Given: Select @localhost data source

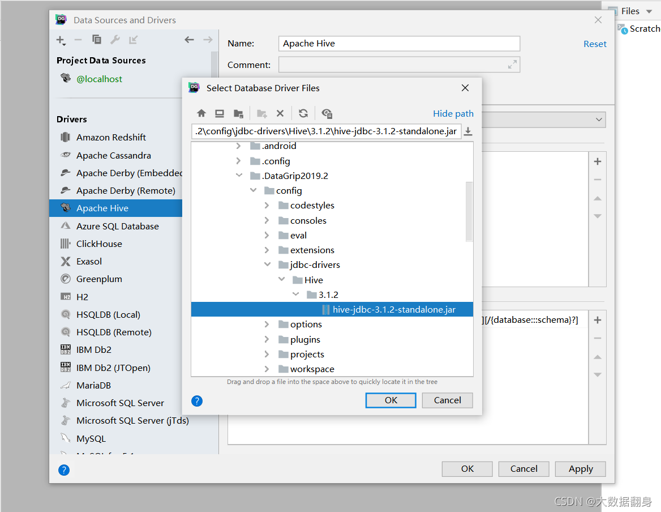Looking at the screenshot, I should click(x=99, y=79).
